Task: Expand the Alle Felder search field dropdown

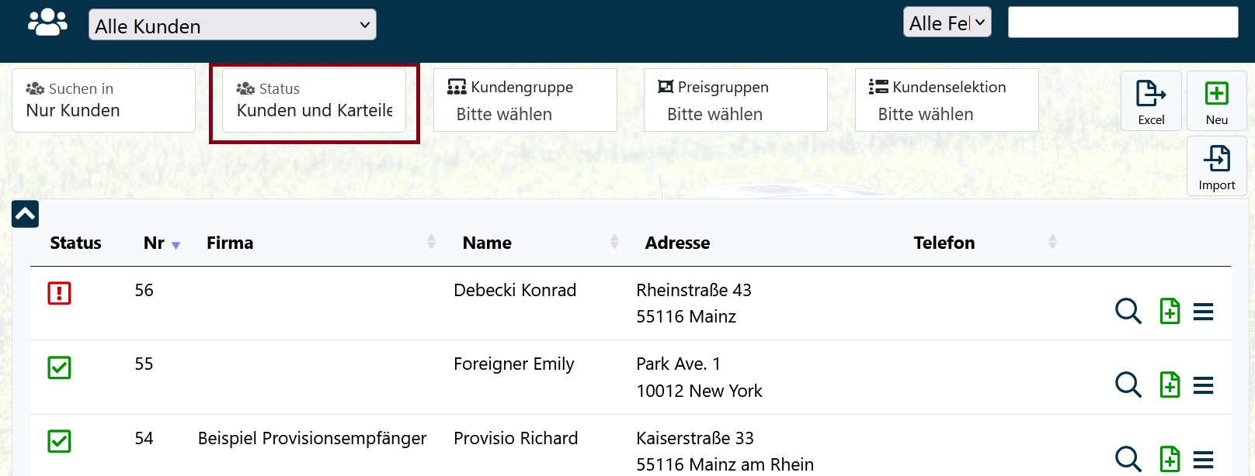Action: (x=947, y=22)
